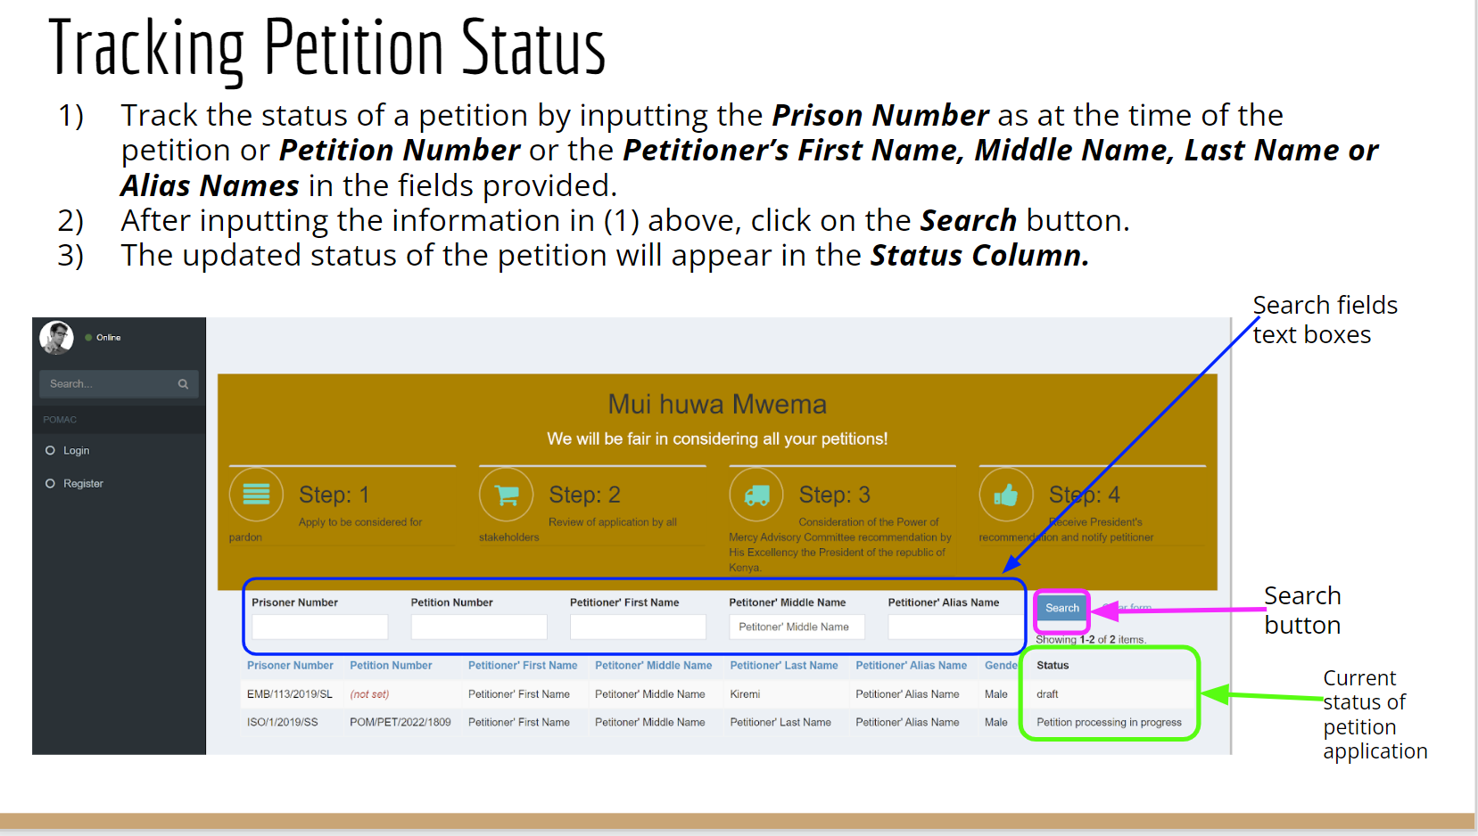Sort by Prisoner Number column header

click(x=290, y=666)
